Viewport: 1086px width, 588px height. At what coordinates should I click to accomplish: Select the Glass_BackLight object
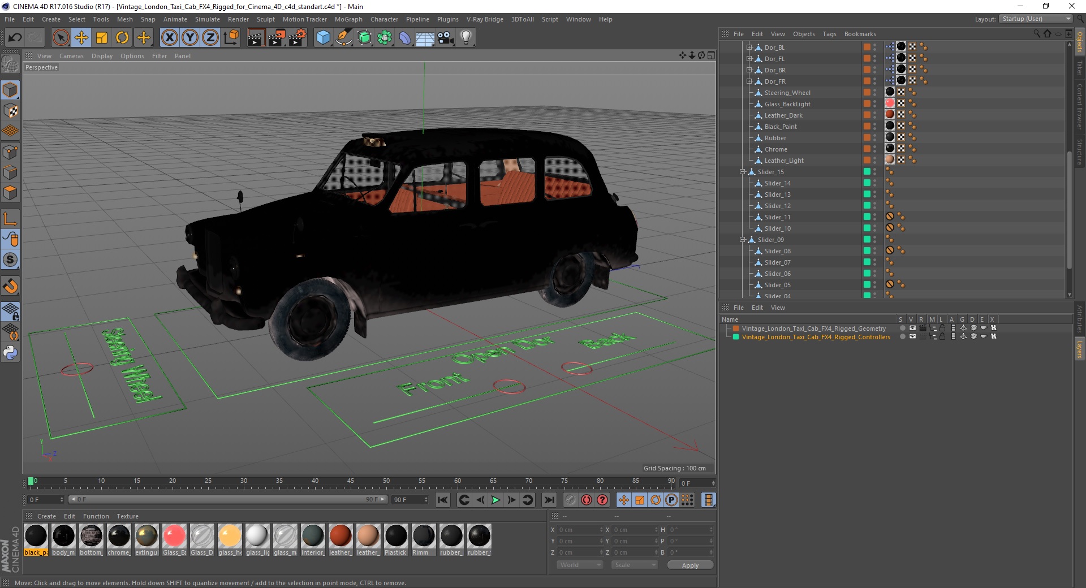787,104
